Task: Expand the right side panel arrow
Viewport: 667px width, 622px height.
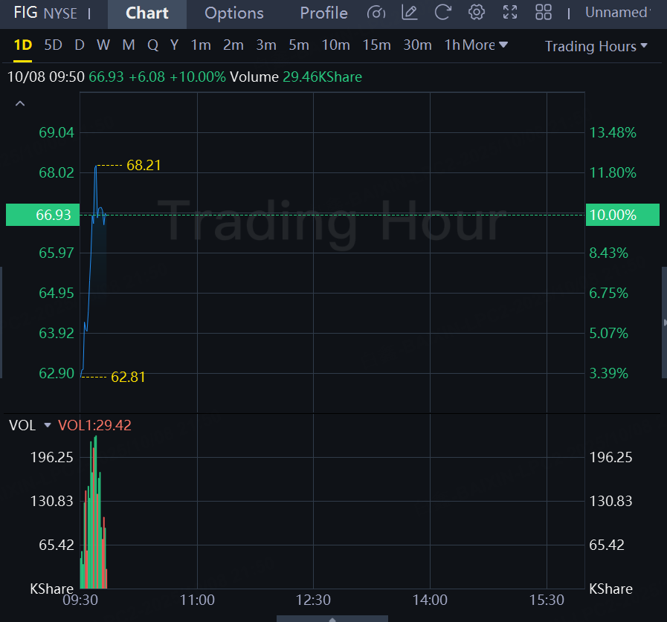Action: [665, 323]
